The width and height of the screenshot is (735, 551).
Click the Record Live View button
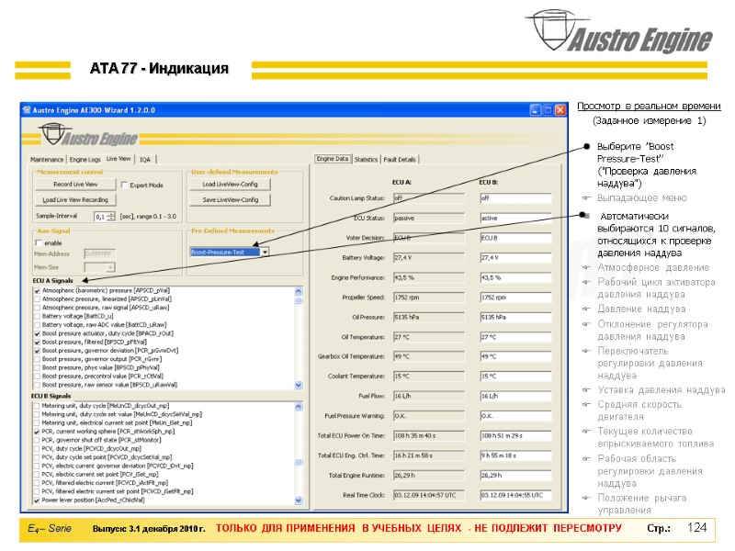coord(75,185)
